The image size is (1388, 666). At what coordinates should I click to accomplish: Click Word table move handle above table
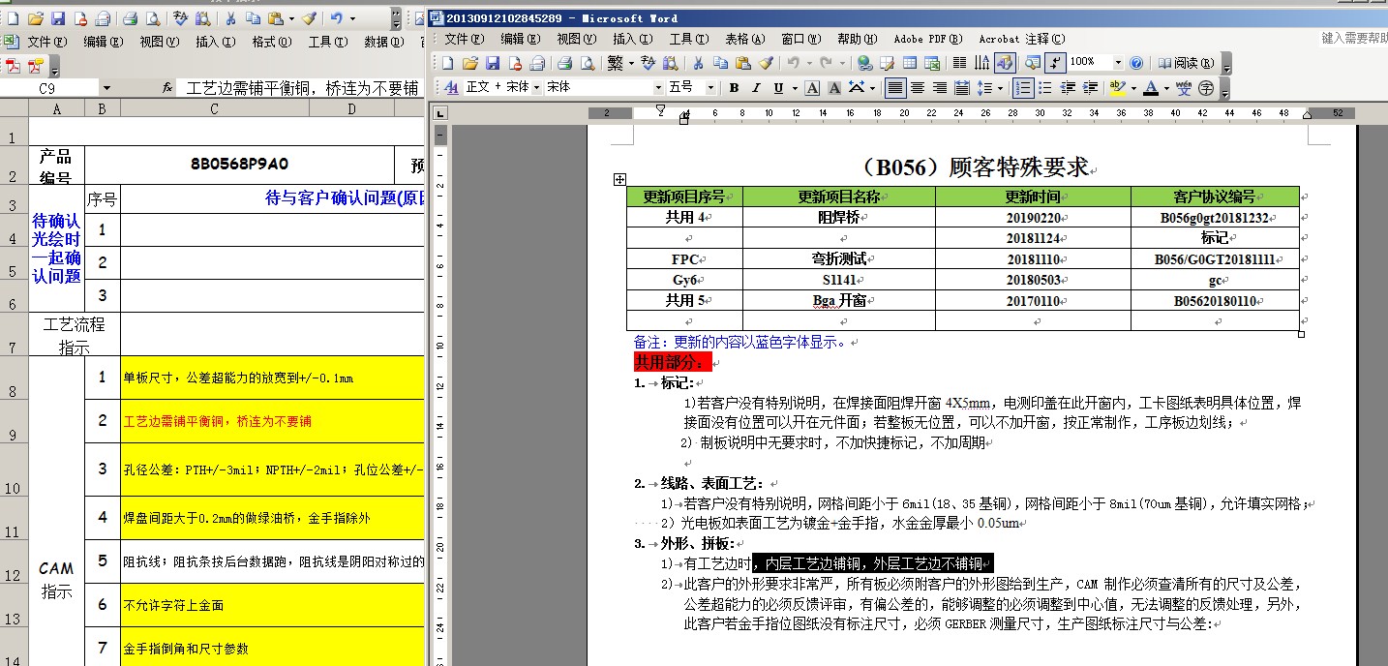(x=619, y=179)
